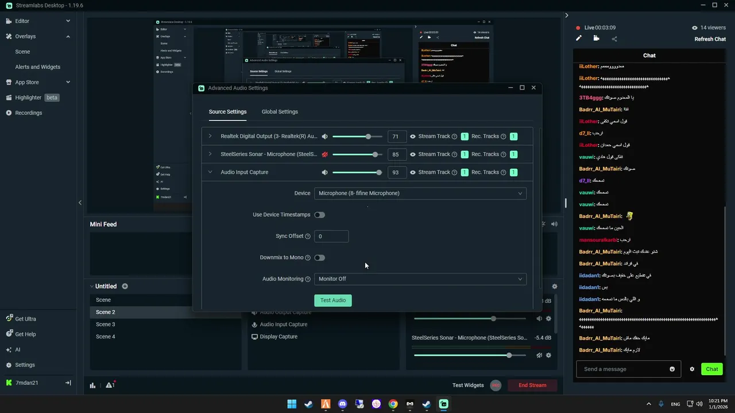Unmute SteelSeries Sonar Microphone red speaker icon
Viewport: 735px width, 413px height.
324,154
